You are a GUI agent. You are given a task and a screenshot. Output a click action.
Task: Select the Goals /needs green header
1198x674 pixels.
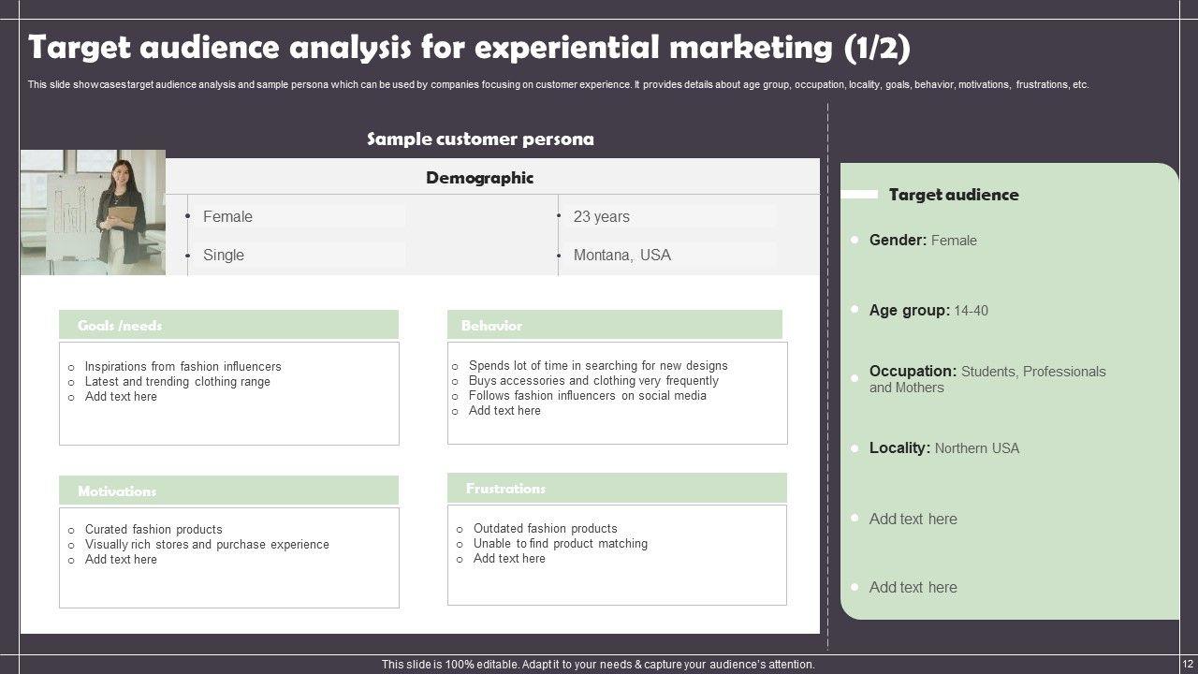pyautogui.click(x=228, y=326)
